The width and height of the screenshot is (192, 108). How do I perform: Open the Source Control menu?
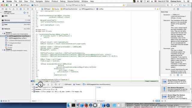click(x=73, y=1)
